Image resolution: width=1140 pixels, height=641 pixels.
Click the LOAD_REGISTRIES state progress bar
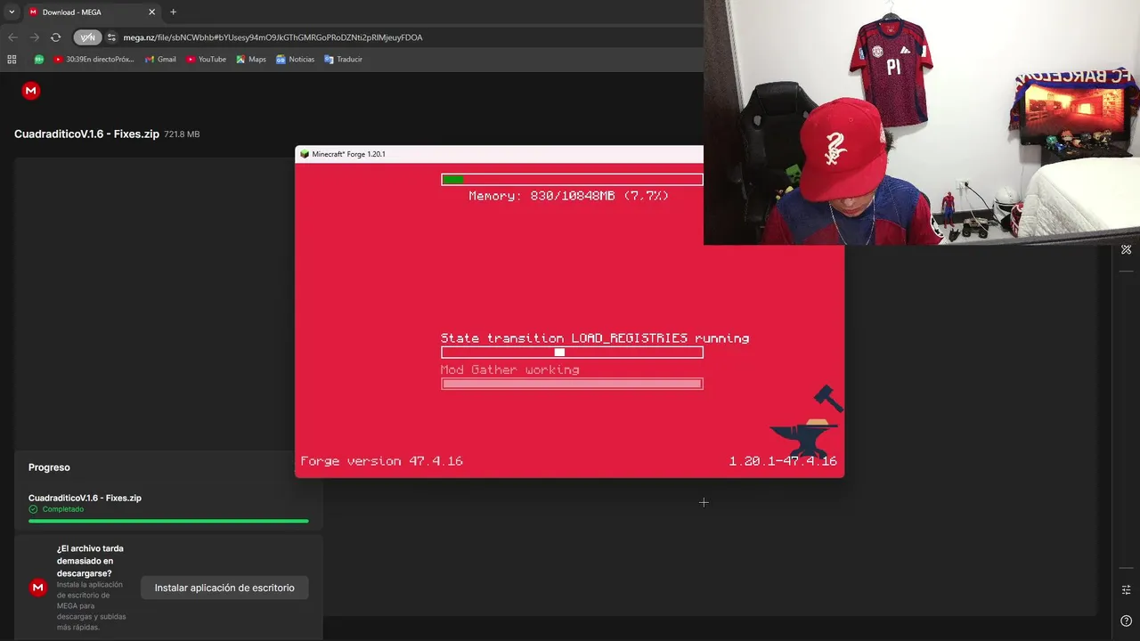(572, 353)
